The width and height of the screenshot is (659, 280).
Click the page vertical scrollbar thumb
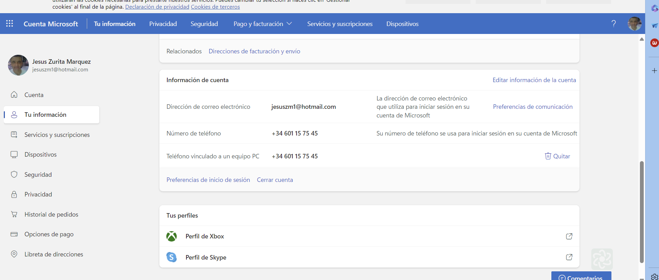click(642, 212)
